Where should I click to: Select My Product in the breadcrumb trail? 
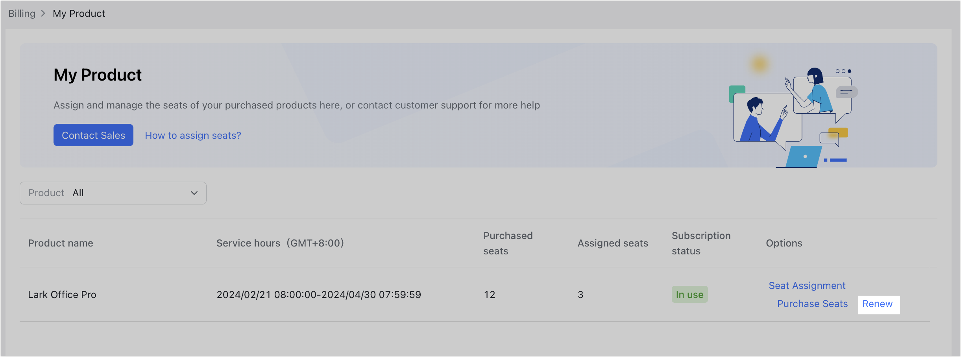coord(79,13)
